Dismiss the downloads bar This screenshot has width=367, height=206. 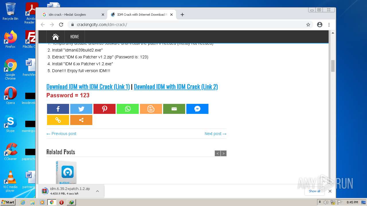[330, 191]
